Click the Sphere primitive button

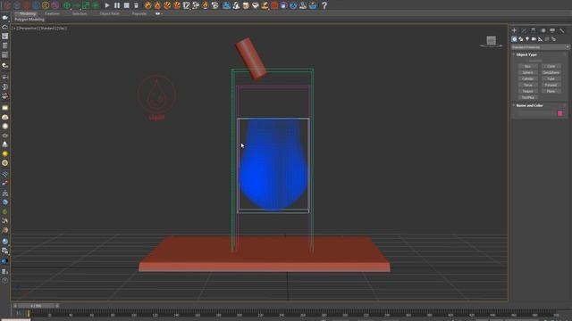[528, 73]
